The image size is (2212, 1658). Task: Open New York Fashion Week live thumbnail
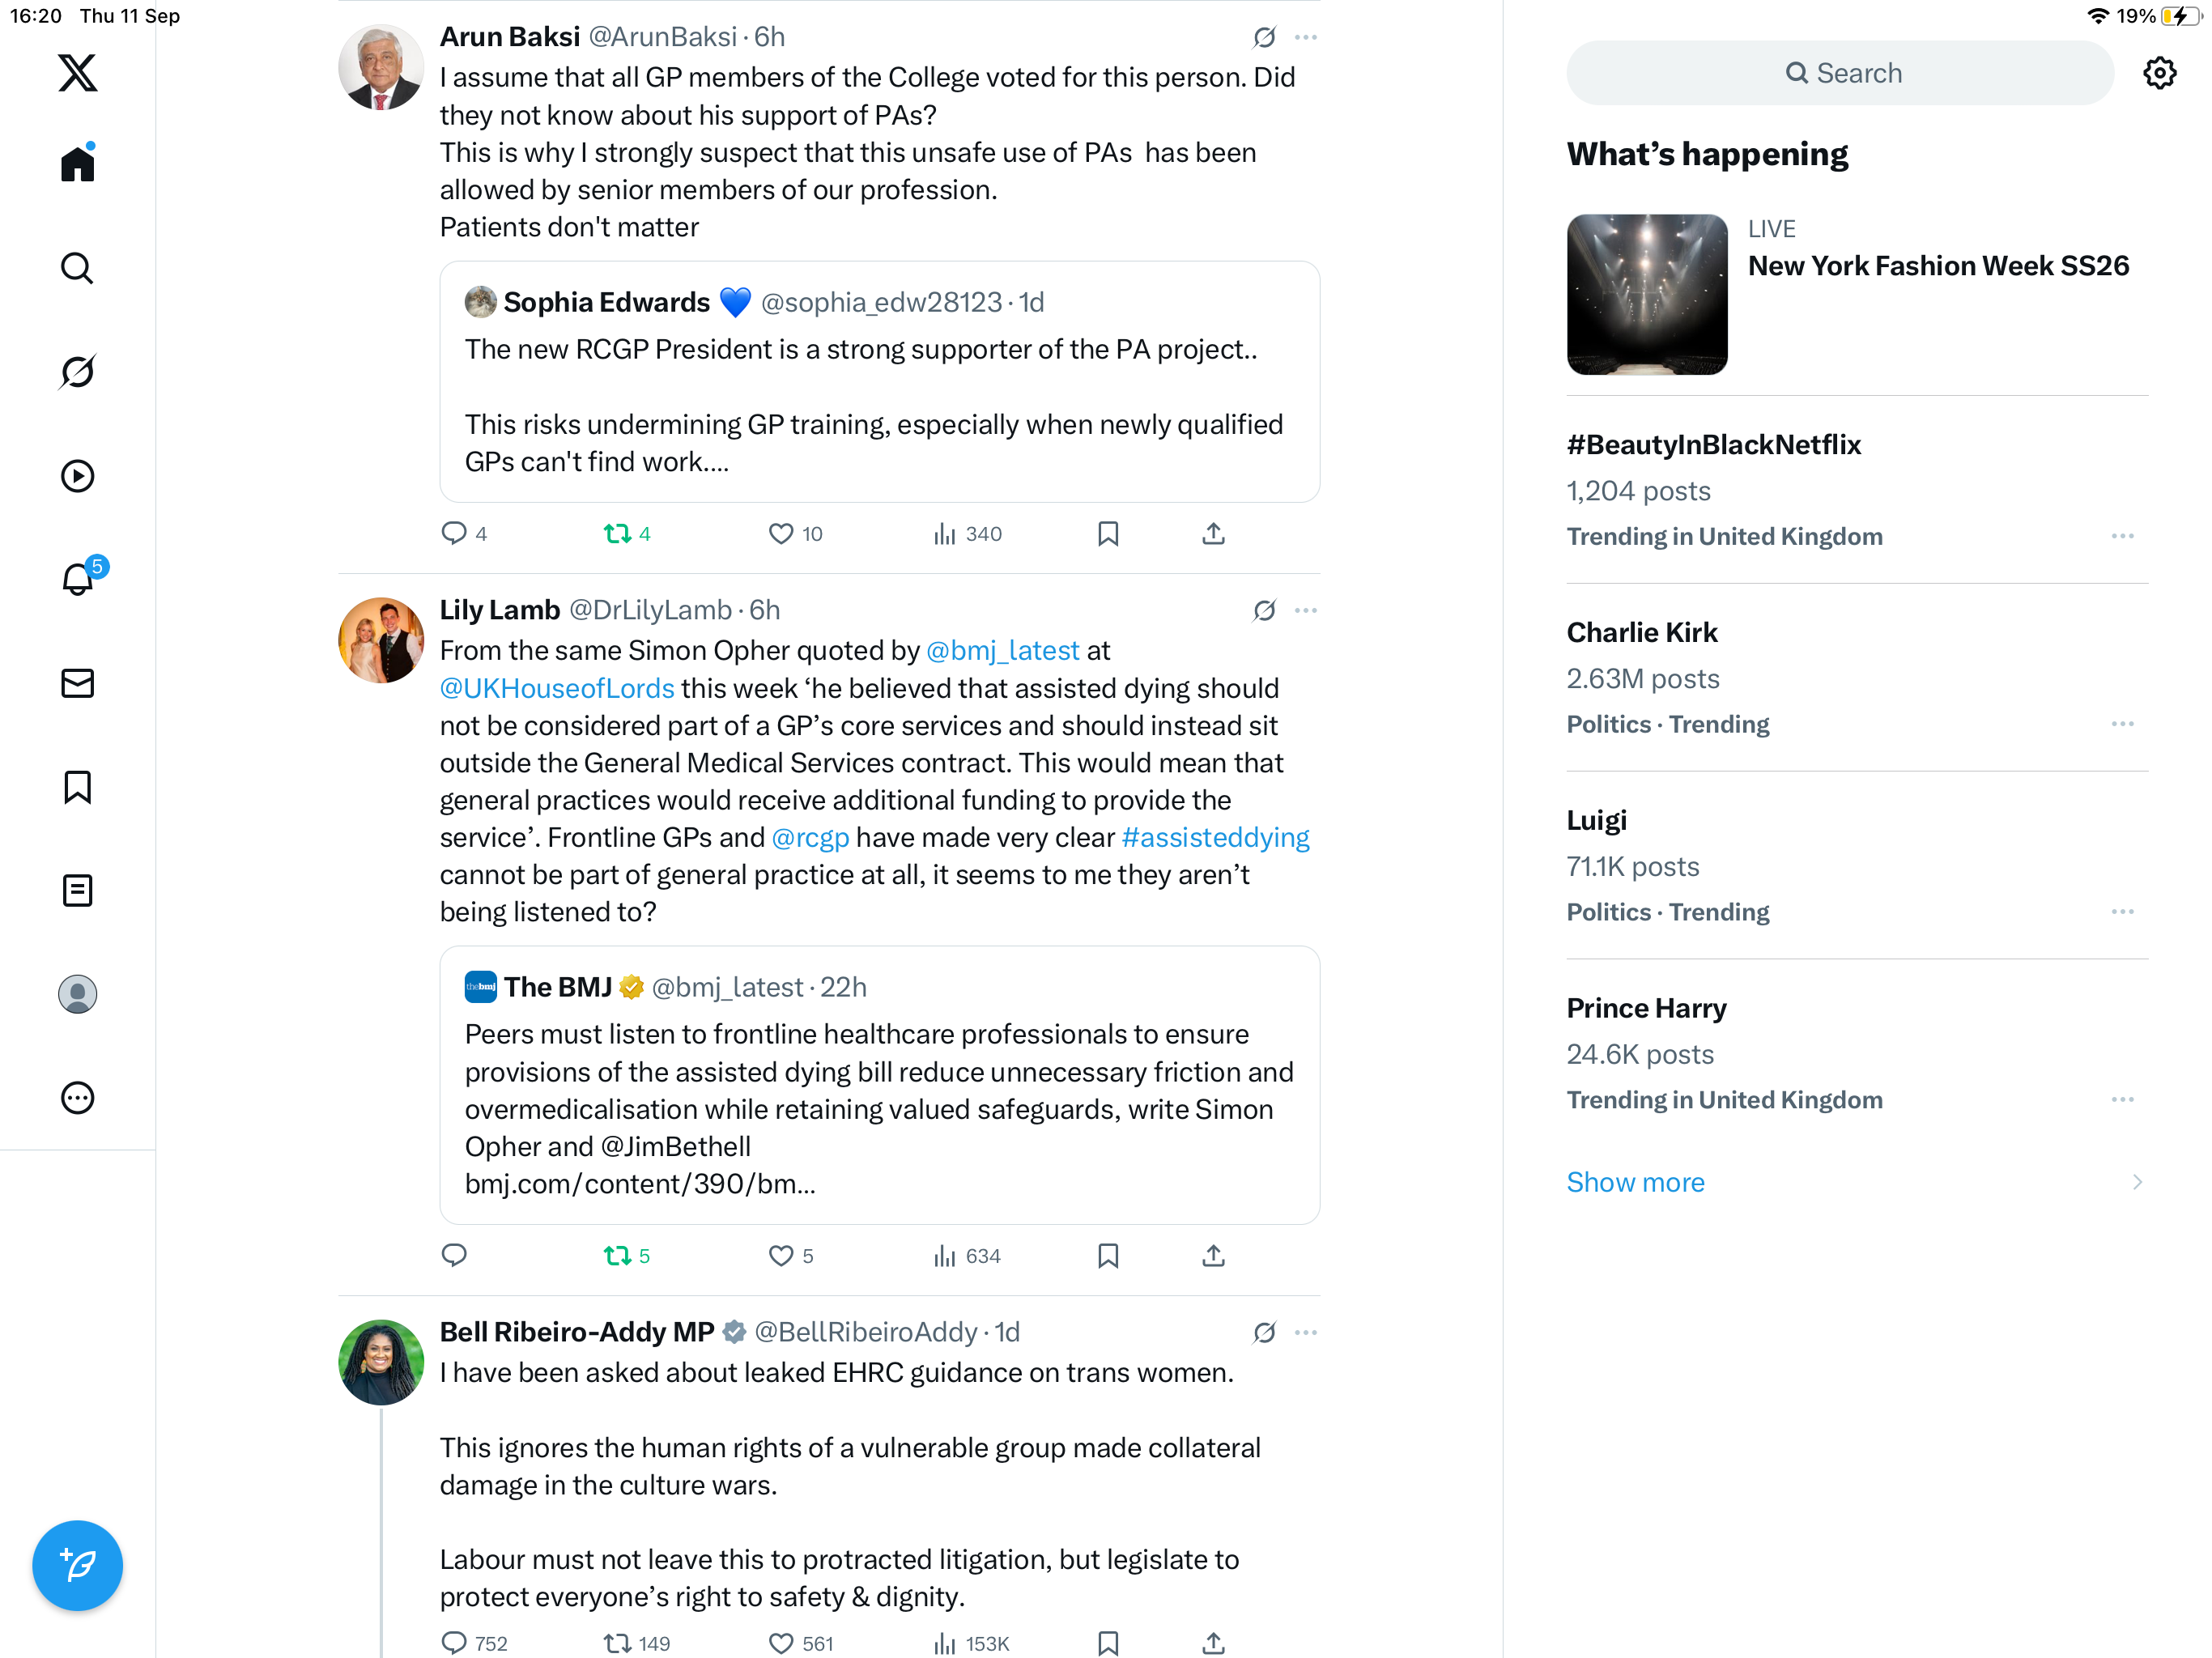coord(1647,295)
